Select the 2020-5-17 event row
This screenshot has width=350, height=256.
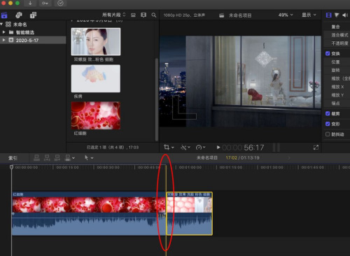coord(33,40)
